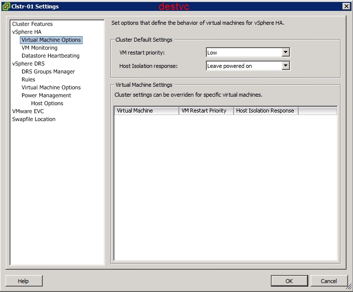Select the VMware EVC settings page

(28, 112)
